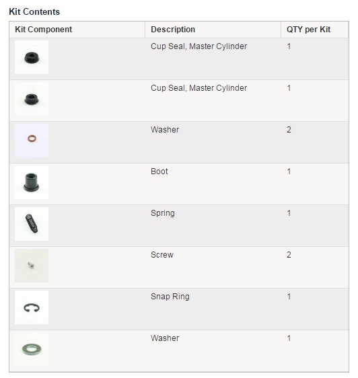Click the Kit Contents heading
The image size is (358, 378).
(34, 12)
